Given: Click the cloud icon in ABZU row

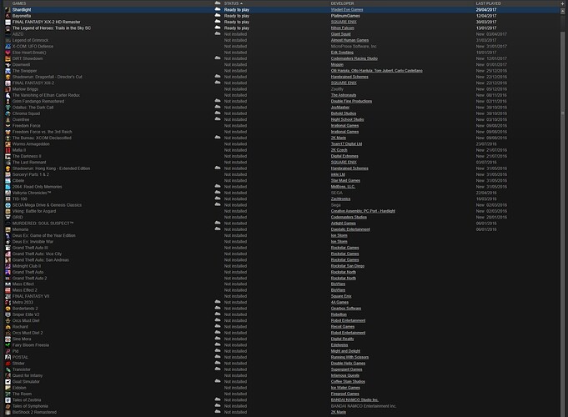Looking at the screenshot, I should [217, 34].
